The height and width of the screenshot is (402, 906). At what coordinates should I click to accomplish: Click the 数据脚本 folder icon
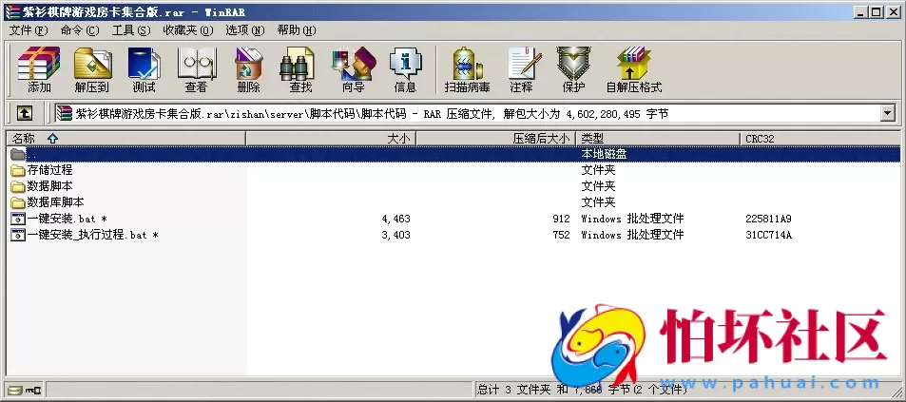click(18, 186)
